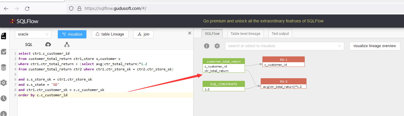Click visualize lineage overview button
The image size is (404, 116).
pos(375,46)
